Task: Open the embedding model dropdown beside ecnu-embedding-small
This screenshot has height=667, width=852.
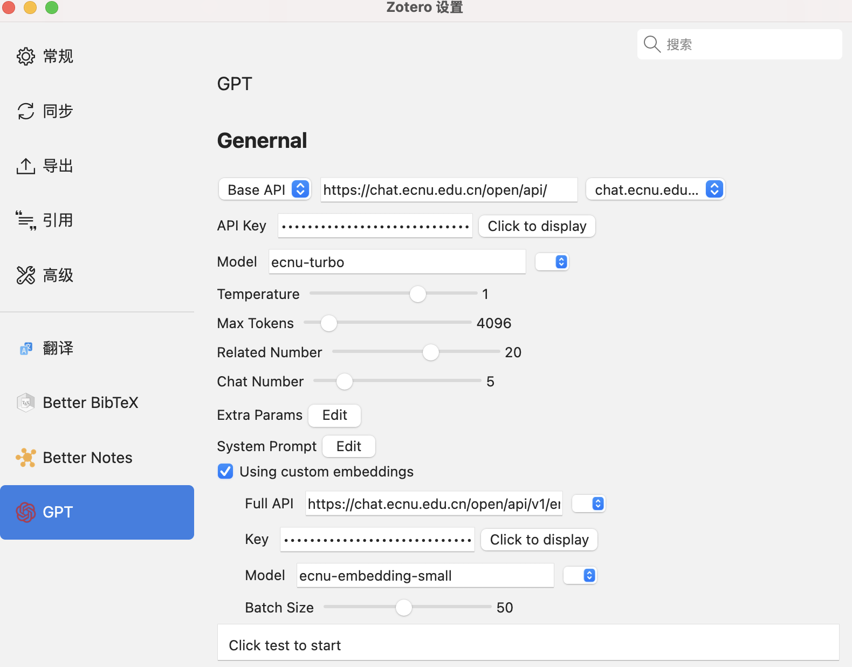Action: coord(580,576)
